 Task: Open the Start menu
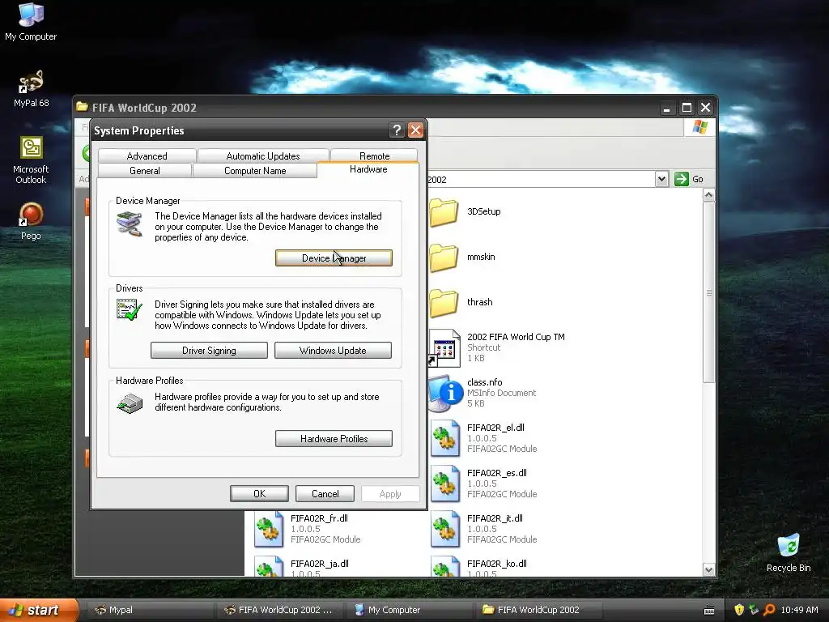click(39, 610)
